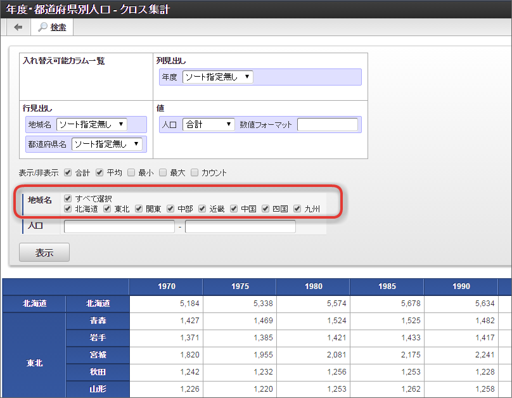Enable the 最大 display checkbox

point(163,172)
